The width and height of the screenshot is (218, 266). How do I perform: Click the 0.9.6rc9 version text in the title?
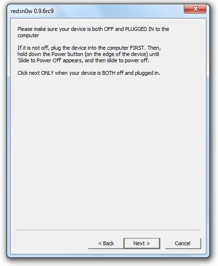pos(44,11)
